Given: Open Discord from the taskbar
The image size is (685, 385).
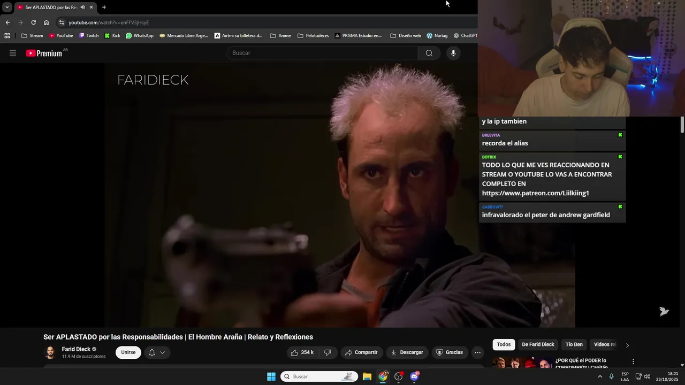Looking at the screenshot, I should point(414,376).
